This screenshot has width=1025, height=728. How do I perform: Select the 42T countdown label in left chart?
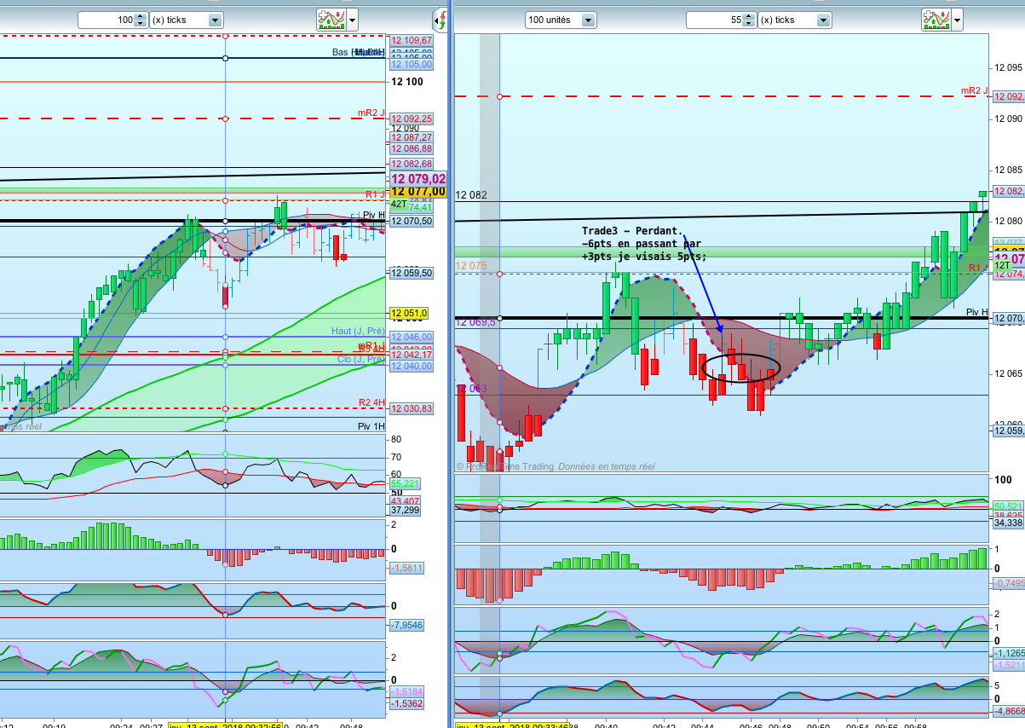398,205
